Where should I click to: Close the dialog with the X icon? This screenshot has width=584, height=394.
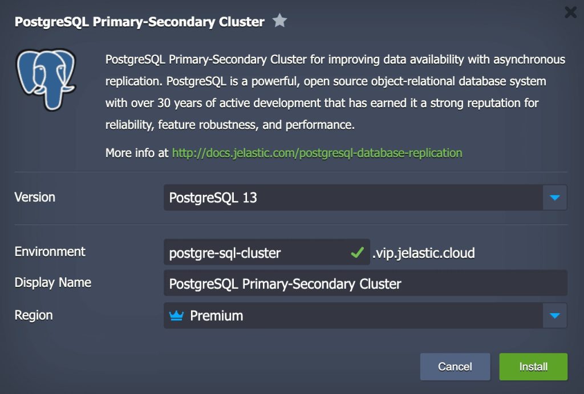tap(570, 13)
